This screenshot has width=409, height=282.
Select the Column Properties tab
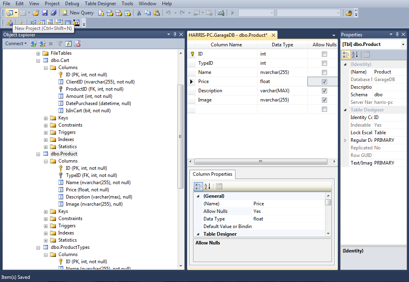coord(212,174)
